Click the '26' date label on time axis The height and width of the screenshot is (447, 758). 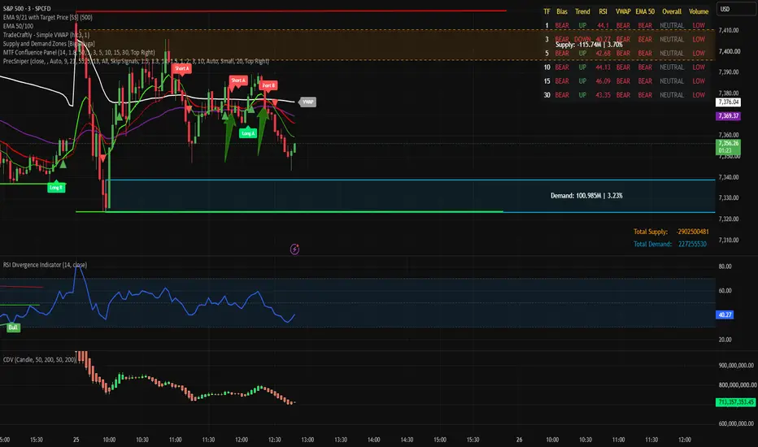[x=519, y=440]
